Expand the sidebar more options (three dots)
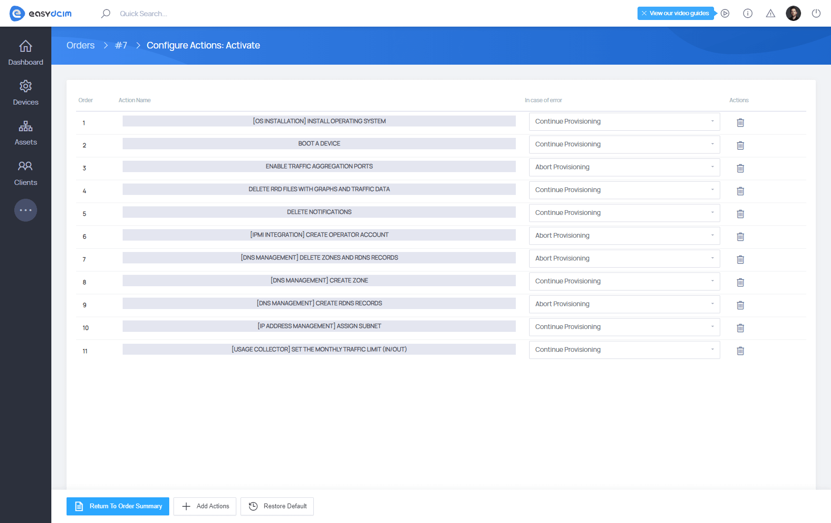Screen dimensions: 831x523 pyautogui.click(x=26, y=210)
